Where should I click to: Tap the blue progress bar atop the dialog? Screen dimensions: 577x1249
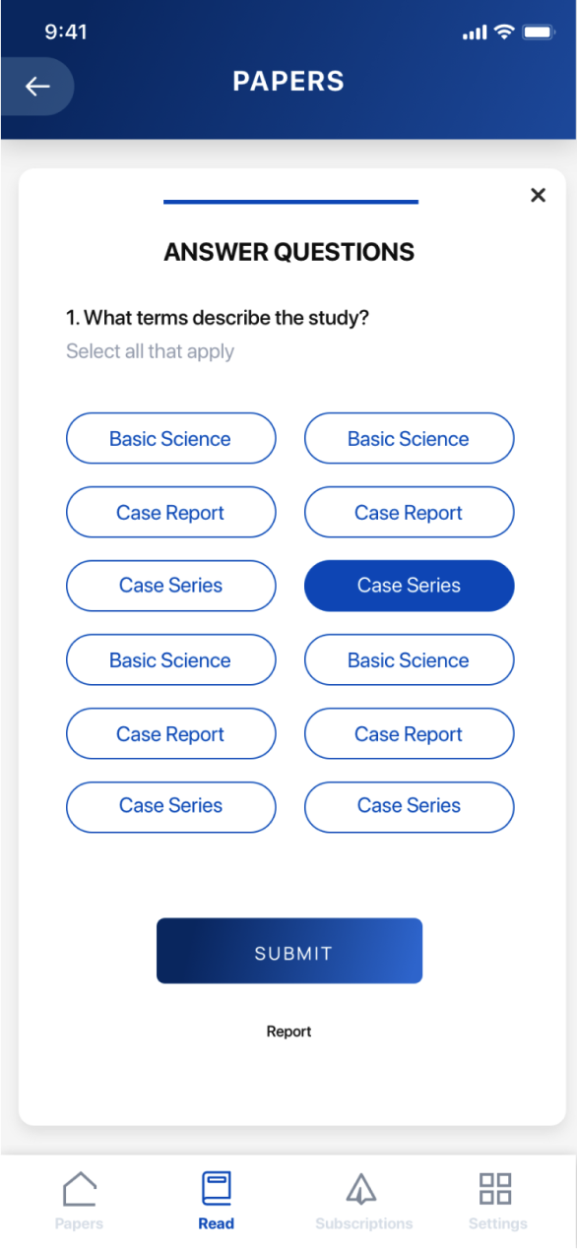point(289,204)
